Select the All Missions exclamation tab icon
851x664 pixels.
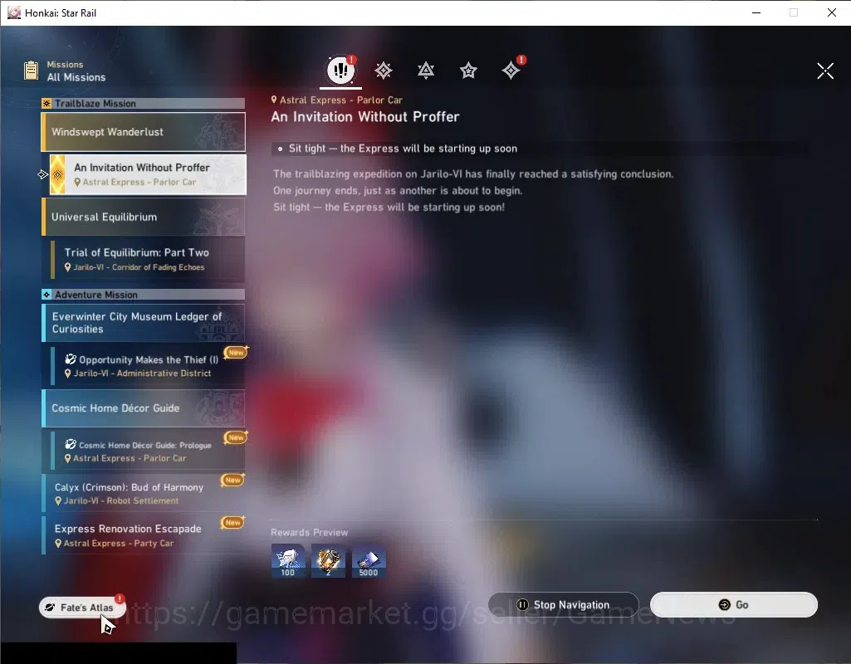coord(341,70)
